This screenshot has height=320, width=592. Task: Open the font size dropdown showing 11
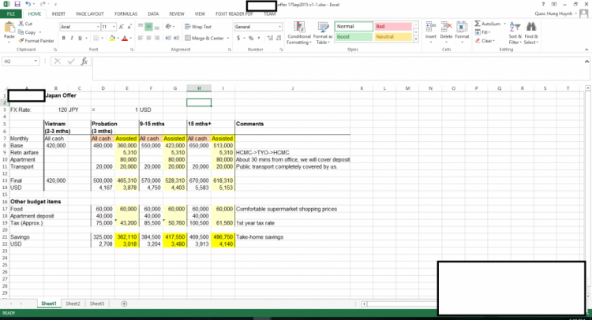coord(114,27)
